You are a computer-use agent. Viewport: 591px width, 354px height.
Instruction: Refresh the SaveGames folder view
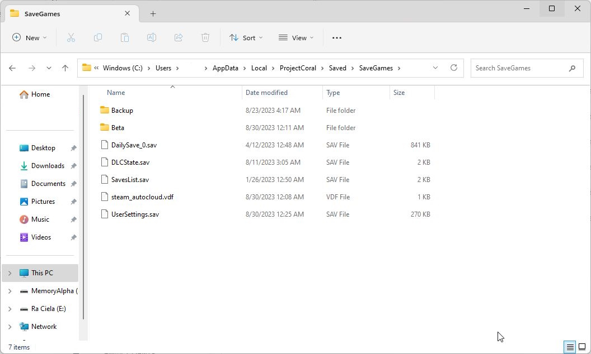point(454,68)
